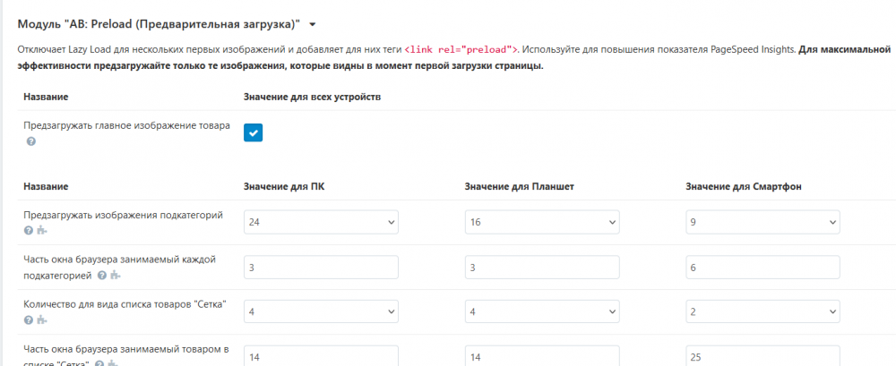The width and height of the screenshot is (896, 366).
Task: Click puzzle icon beside subcategory images preload label
Action: (41, 230)
